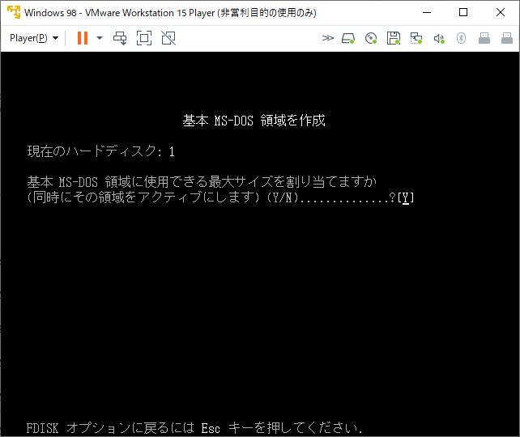
Task: Send Ctrl+Alt+Del to the VM
Action: (120, 38)
